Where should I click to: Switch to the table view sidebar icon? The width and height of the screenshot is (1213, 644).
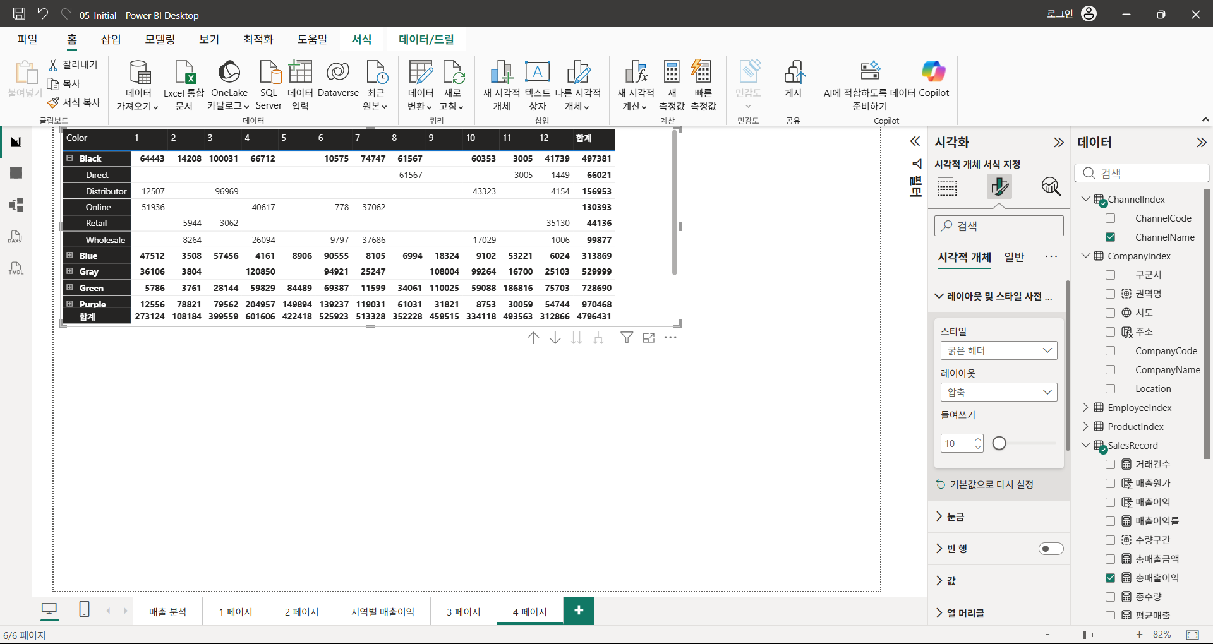tap(16, 173)
